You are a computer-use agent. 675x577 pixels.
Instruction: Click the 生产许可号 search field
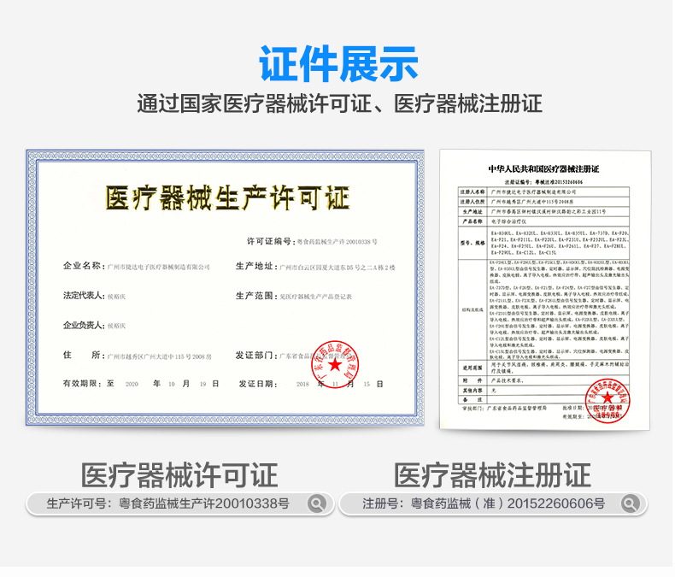180,503
